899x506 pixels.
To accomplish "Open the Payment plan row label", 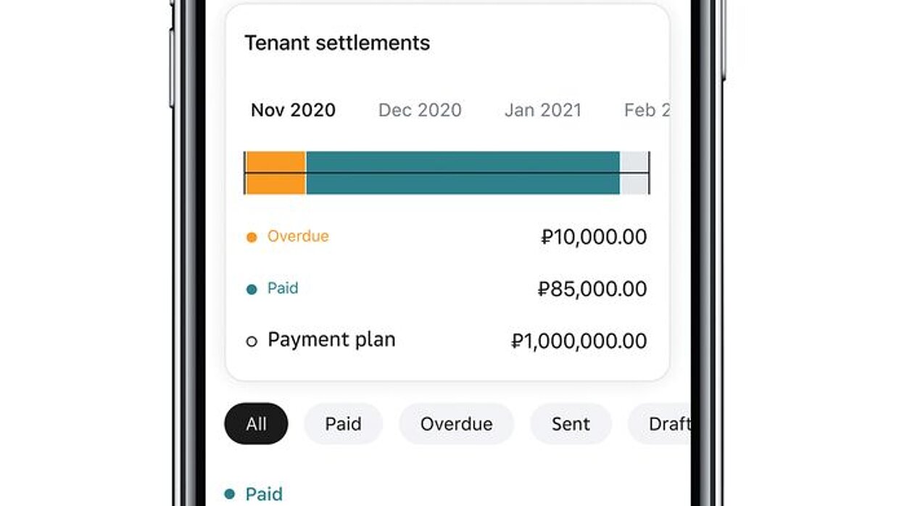I will click(x=331, y=340).
